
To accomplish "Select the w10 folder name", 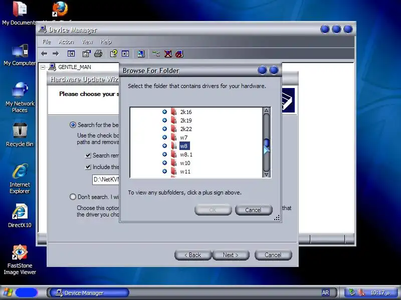I will tap(185, 163).
